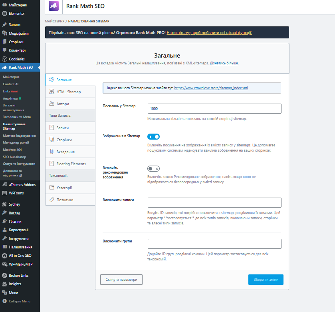The width and height of the screenshot is (335, 312).
Task: Open the Статус та інструменти submenu item
Action: click(19, 164)
